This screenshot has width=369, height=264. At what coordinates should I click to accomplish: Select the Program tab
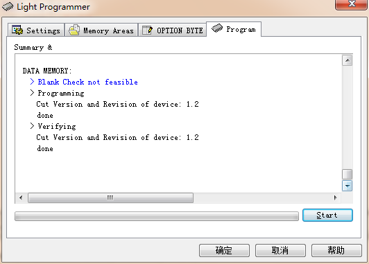(234, 29)
